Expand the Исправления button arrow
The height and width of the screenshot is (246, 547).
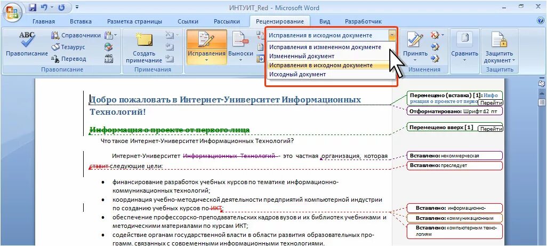206,61
